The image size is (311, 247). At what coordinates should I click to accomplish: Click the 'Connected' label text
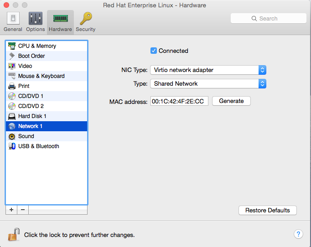click(173, 51)
